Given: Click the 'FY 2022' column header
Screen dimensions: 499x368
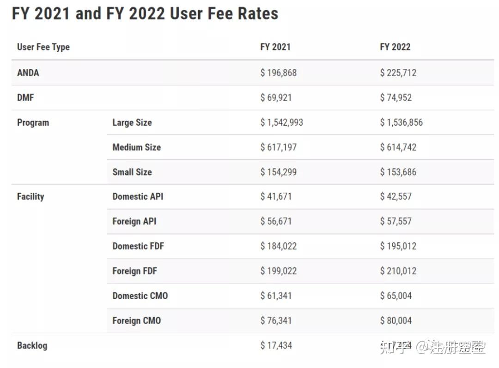Looking at the screenshot, I should click(395, 47).
